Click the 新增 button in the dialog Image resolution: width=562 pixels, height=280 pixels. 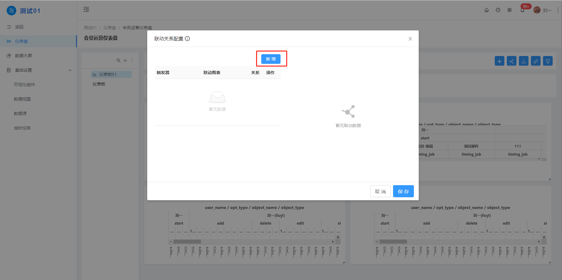point(271,59)
